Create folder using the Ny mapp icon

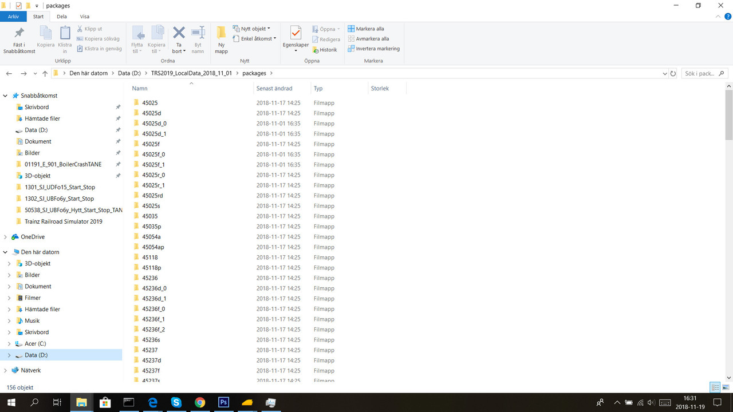click(x=221, y=39)
